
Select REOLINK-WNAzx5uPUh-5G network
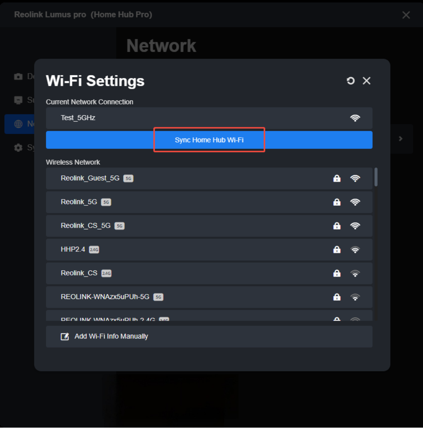tap(209, 297)
